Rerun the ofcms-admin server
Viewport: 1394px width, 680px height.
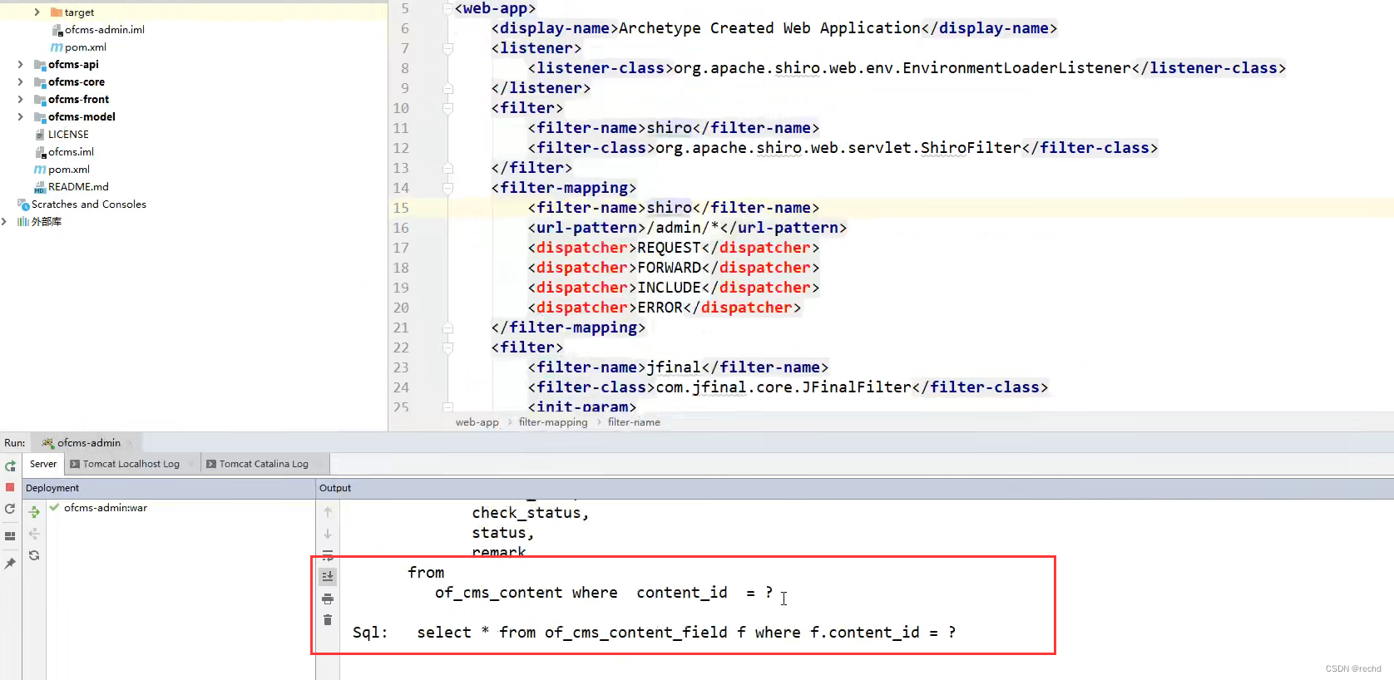(x=10, y=466)
